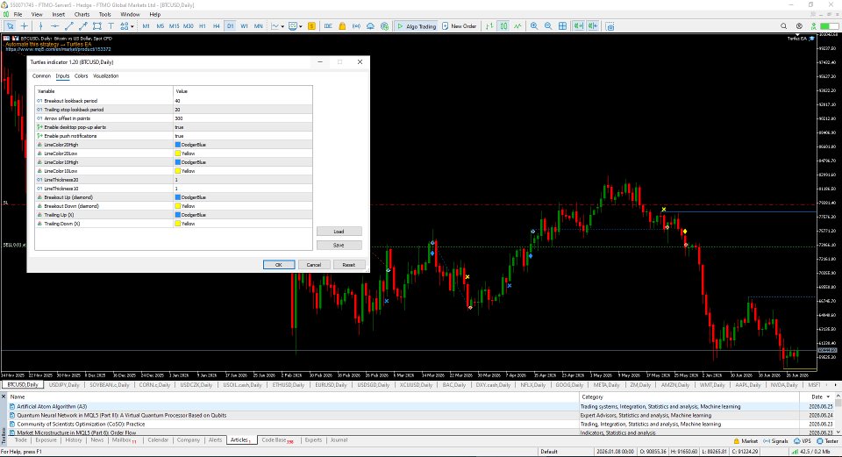Select the W1 timeframe button
Viewport: 842px width, 457px height.
tap(244, 25)
